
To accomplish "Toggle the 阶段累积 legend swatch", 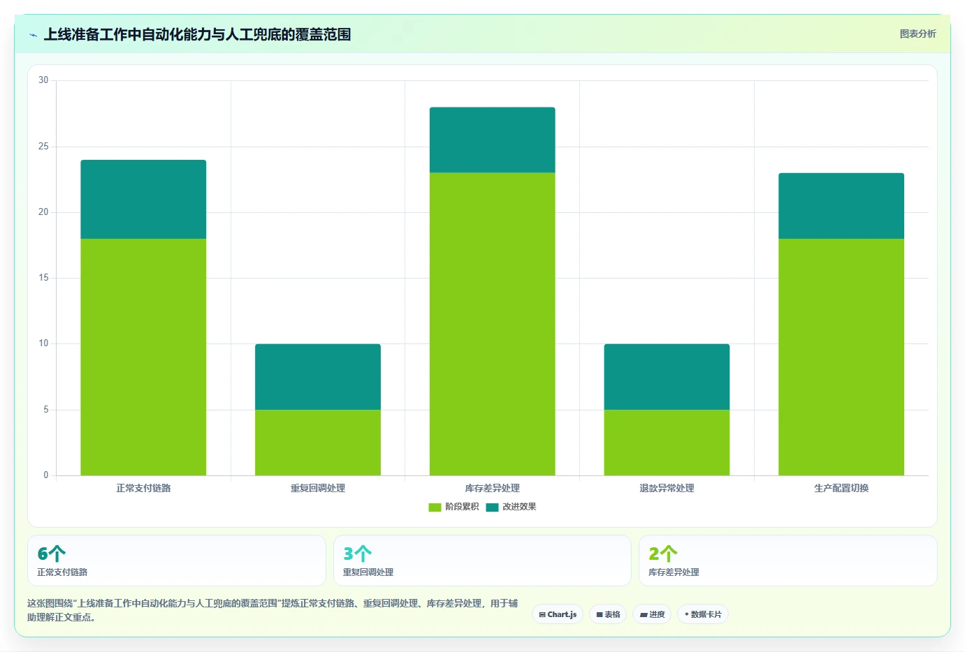I will [435, 507].
